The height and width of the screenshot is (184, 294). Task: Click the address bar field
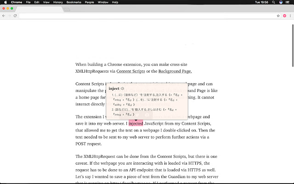tap(147, 16)
